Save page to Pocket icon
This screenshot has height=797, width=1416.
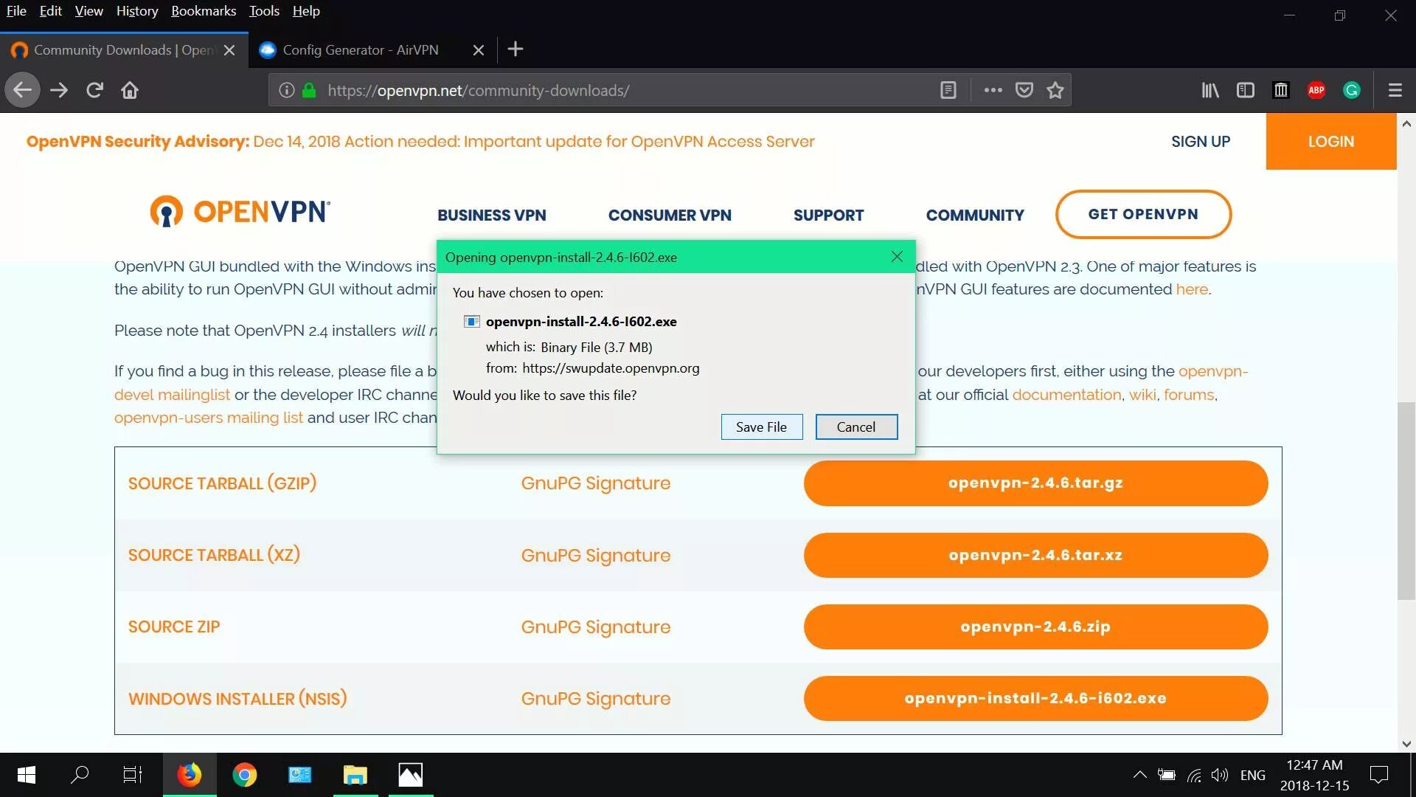1024,90
